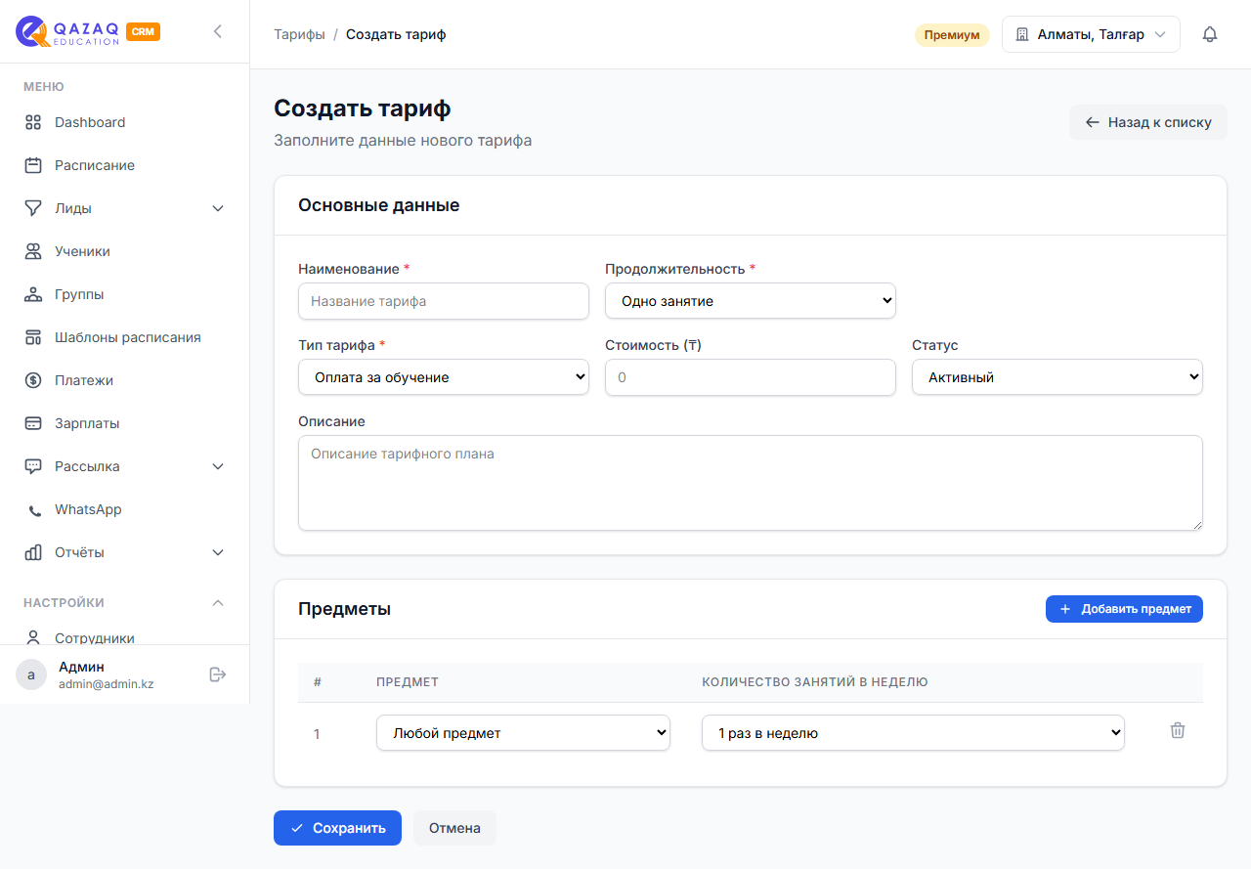Screen dimensions: 1251x869
Task: Click the Зарплаты card icon
Action: tap(33, 423)
